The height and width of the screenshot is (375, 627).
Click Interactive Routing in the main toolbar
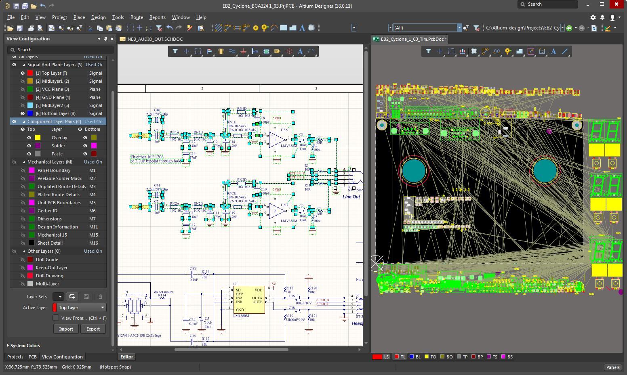227,28
